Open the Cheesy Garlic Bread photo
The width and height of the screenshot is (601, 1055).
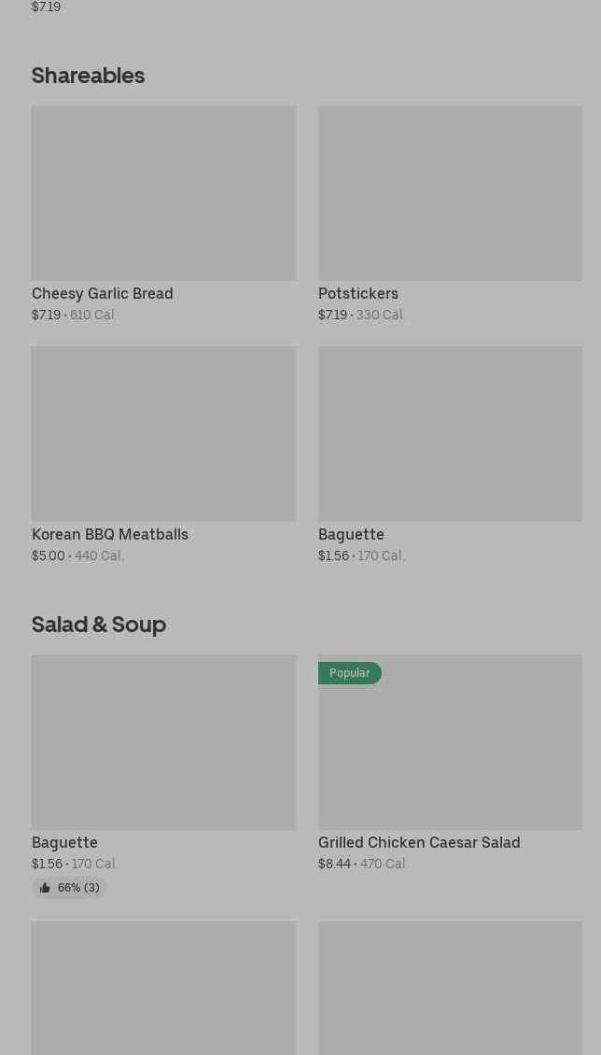(163, 193)
